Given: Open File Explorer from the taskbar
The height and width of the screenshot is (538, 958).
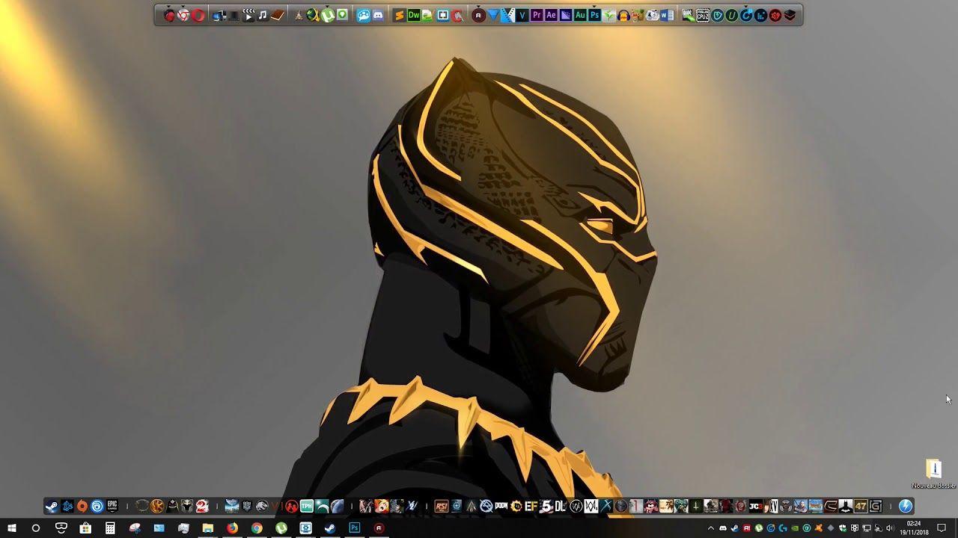Looking at the screenshot, I should coord(207,528).
